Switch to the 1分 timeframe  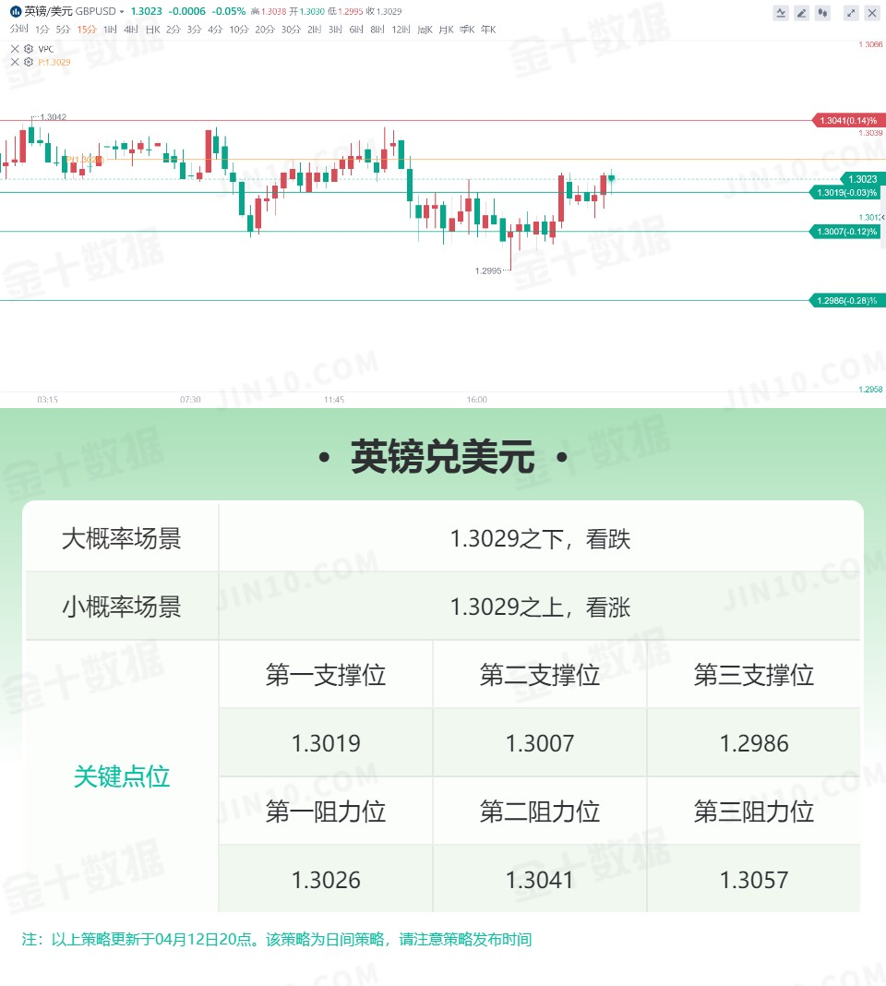pos(42,30)
